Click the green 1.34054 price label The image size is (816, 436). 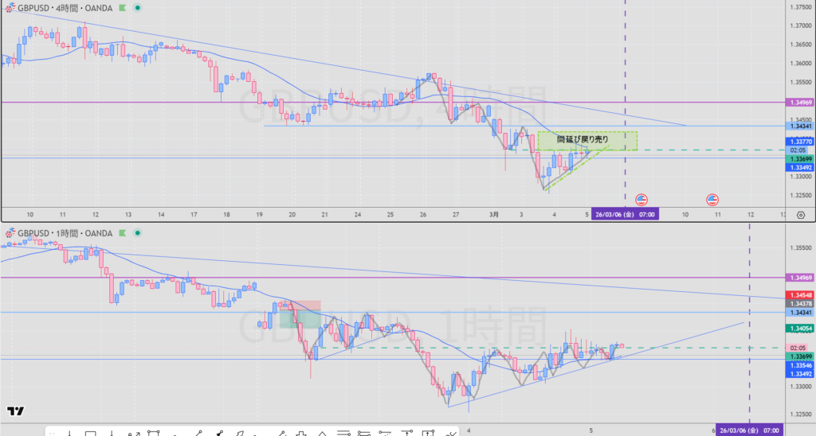[x=799, y=329]
